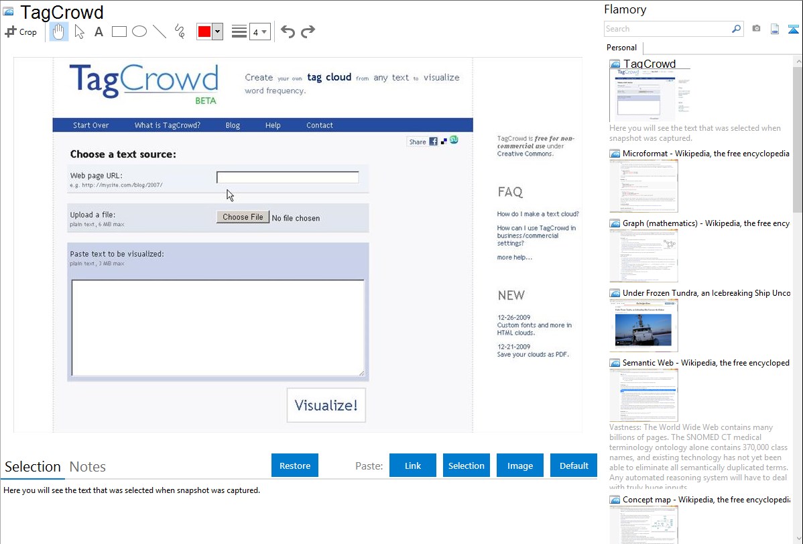803x544 pixels.
Task: Select the Crop tool
Action: [21, 32]
